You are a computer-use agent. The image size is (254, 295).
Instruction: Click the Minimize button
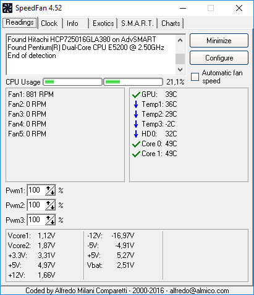coord(219,41)
